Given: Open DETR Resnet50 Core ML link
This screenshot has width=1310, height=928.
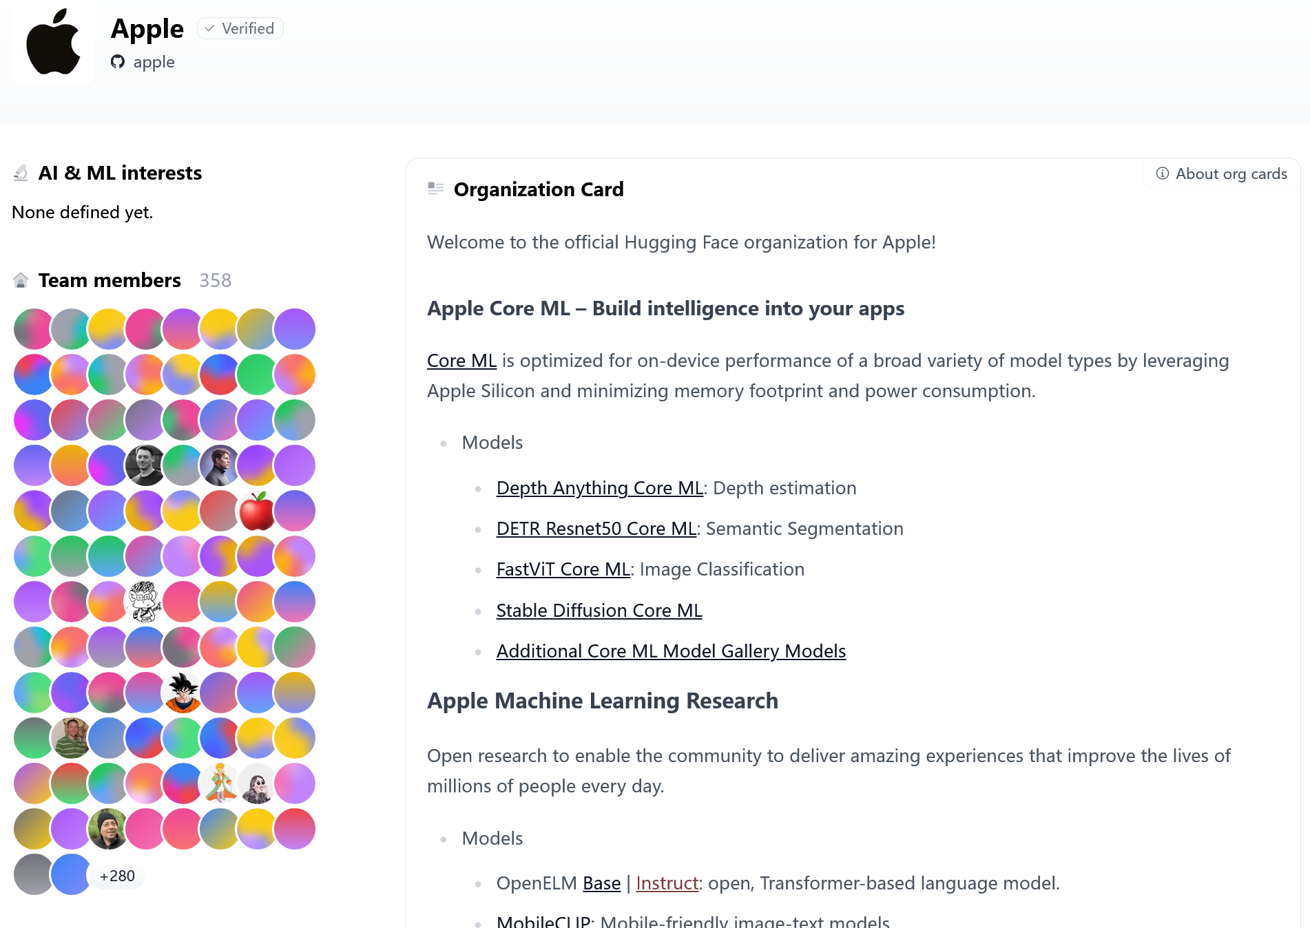Looking at the screenshot, I should coord(596,529).
